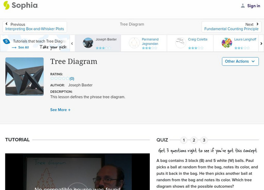This screenshot has width=264, height=190.
Task: Click the sign in person icon
Action: point(243,6)
